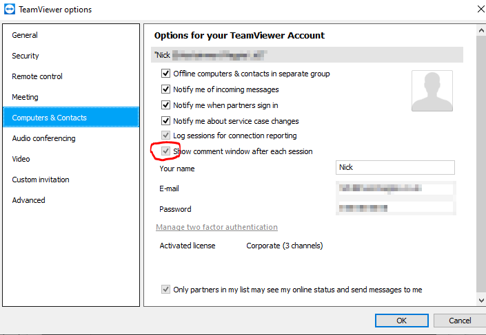Image resolution: width=486 pixels, height=335 pixels.
Task: Open the Advanced options category
Action: (71, 200)
